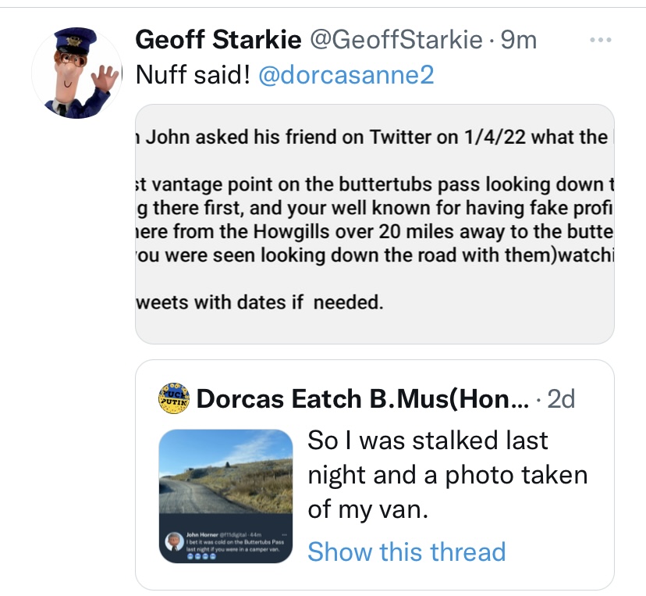Image resolution: width=646 pixels, height=596 pixels.
Task: Open the three-dot more options menu
Action: click(599, 40)
